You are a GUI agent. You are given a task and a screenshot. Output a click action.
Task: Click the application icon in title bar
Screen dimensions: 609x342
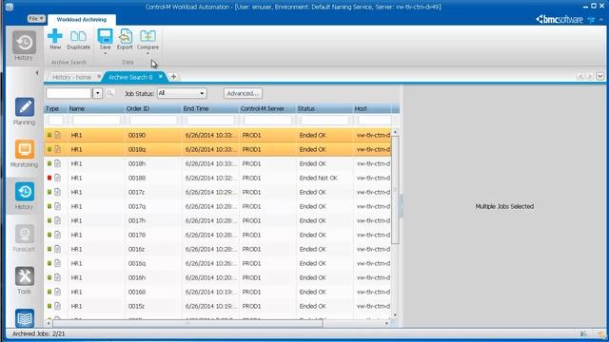10,7
